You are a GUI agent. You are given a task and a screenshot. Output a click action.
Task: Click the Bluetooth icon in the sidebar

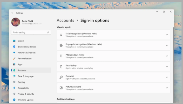14,47
